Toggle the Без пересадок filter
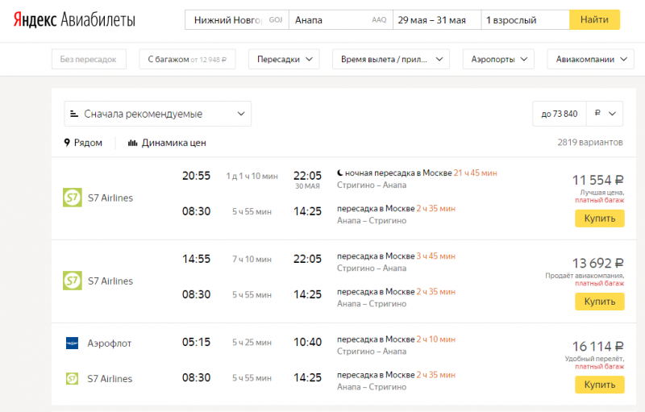645x412 pixels. click(x=89, y=59)
